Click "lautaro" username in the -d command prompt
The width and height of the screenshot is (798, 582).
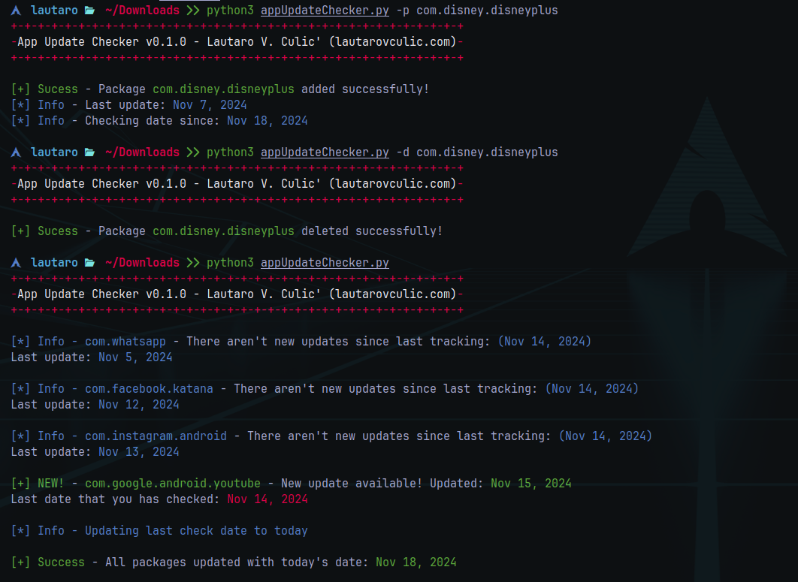click(x=54, y=152)
